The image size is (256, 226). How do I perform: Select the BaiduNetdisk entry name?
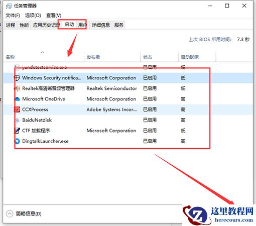[37, 120]
